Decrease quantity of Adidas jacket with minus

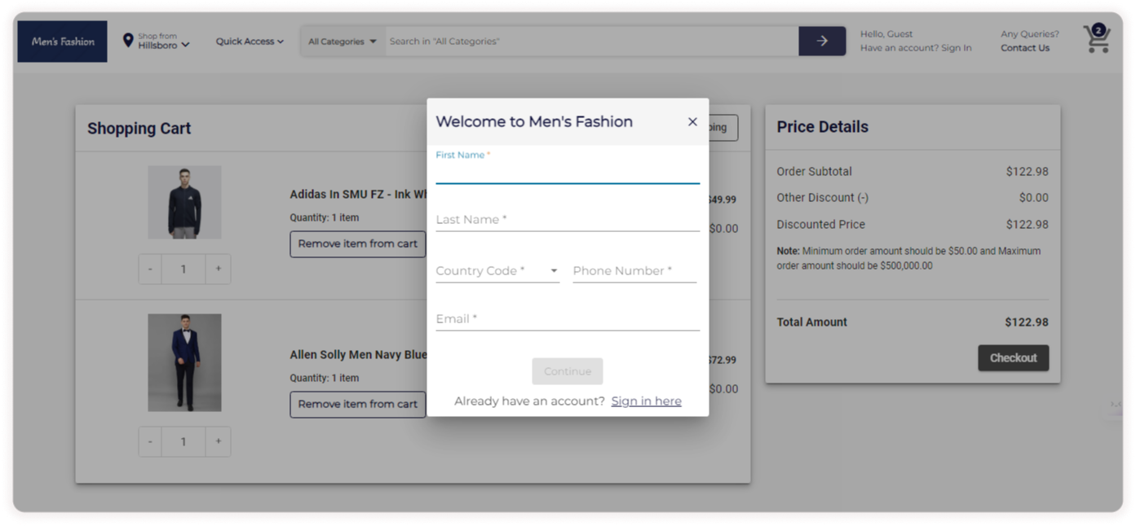[150, 269]
